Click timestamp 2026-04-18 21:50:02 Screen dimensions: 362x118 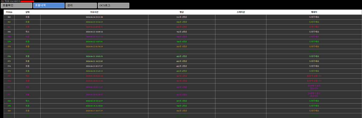point(94,106)
